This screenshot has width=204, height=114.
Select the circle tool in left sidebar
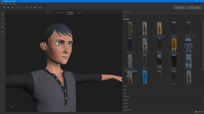(3, 23)
